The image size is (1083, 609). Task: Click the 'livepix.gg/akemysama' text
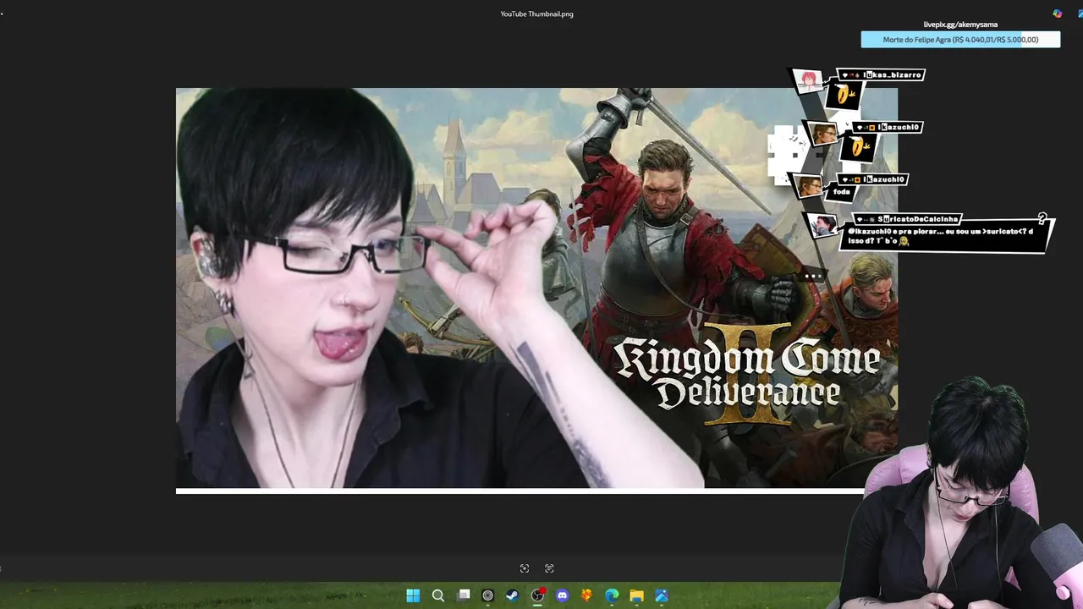(x=960, y=25)
